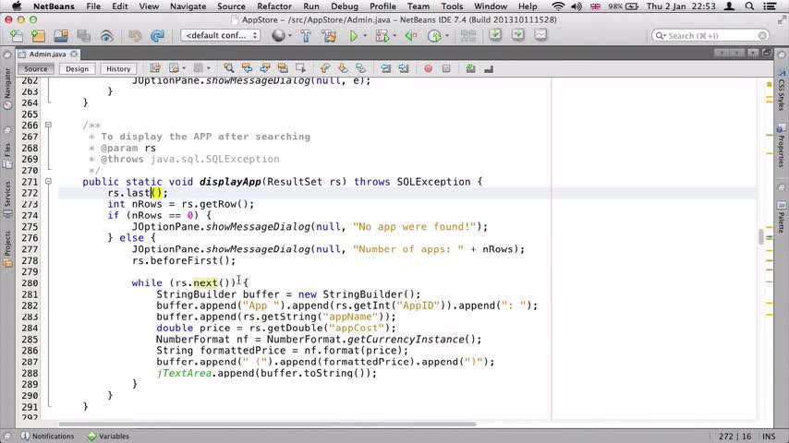Click the Open Project toolbar icon
The height and width of the screenshot is (443, 789).
61,36
